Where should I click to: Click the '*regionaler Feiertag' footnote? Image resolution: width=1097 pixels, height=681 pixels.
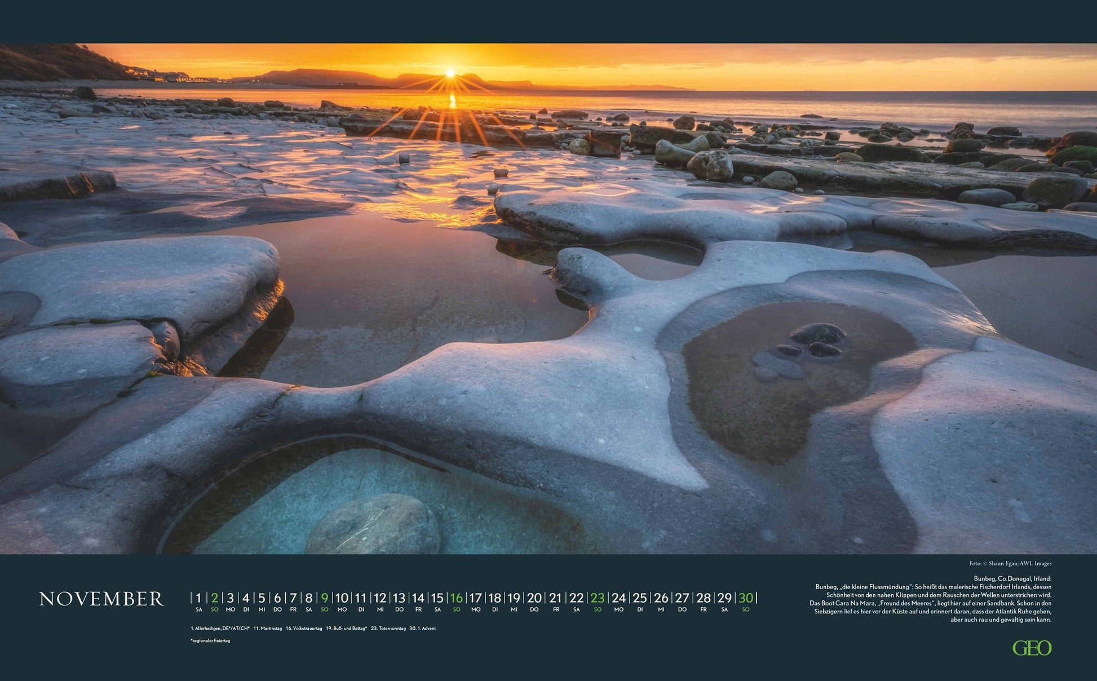coord(210,641)
